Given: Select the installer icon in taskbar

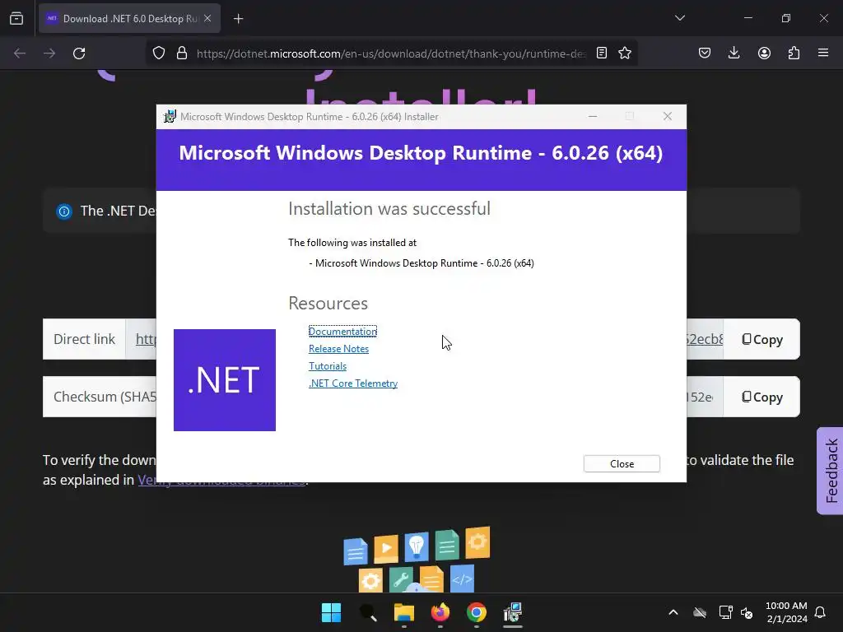Looking at the screenshot, I should coord(513,612).
